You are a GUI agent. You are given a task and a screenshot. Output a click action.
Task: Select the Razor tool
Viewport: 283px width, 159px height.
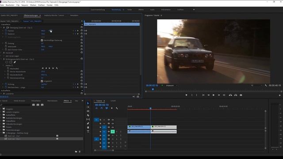click(88, 115)
